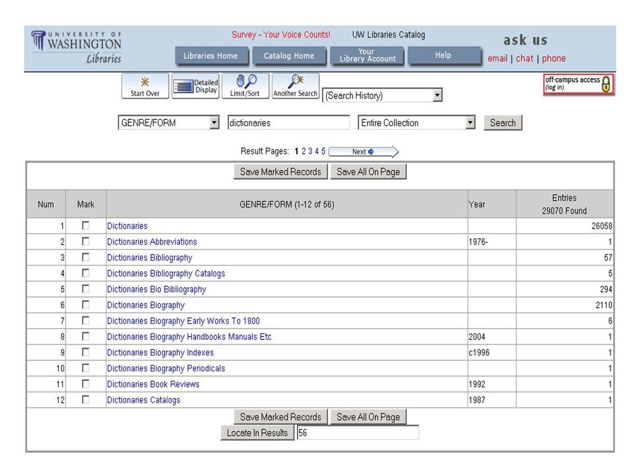Switch to Detailed Display view
Viewport: 635px width, 476px height.
(x=196, y=86)
